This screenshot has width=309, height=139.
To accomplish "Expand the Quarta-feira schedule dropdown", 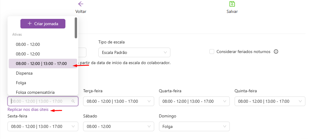I will 194,101.
